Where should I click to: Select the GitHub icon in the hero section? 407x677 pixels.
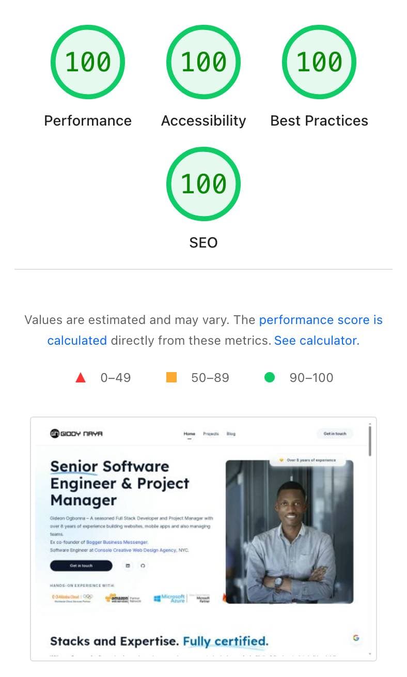pyautogui.click(x=144, y=565)
